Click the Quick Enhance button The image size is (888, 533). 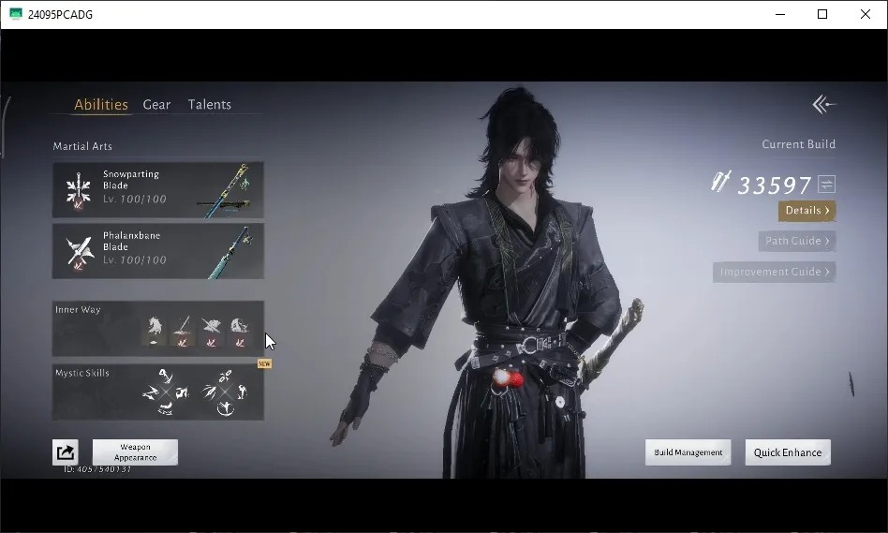click(788, 452)
